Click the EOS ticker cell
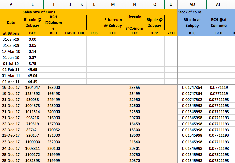The image size is (235, 163). coord(94,33)
